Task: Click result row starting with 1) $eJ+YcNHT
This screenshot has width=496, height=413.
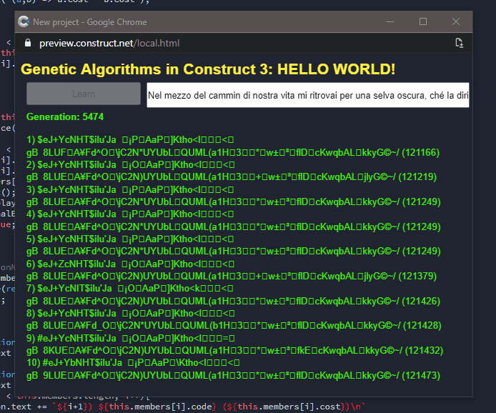Action: pos(130,139)
